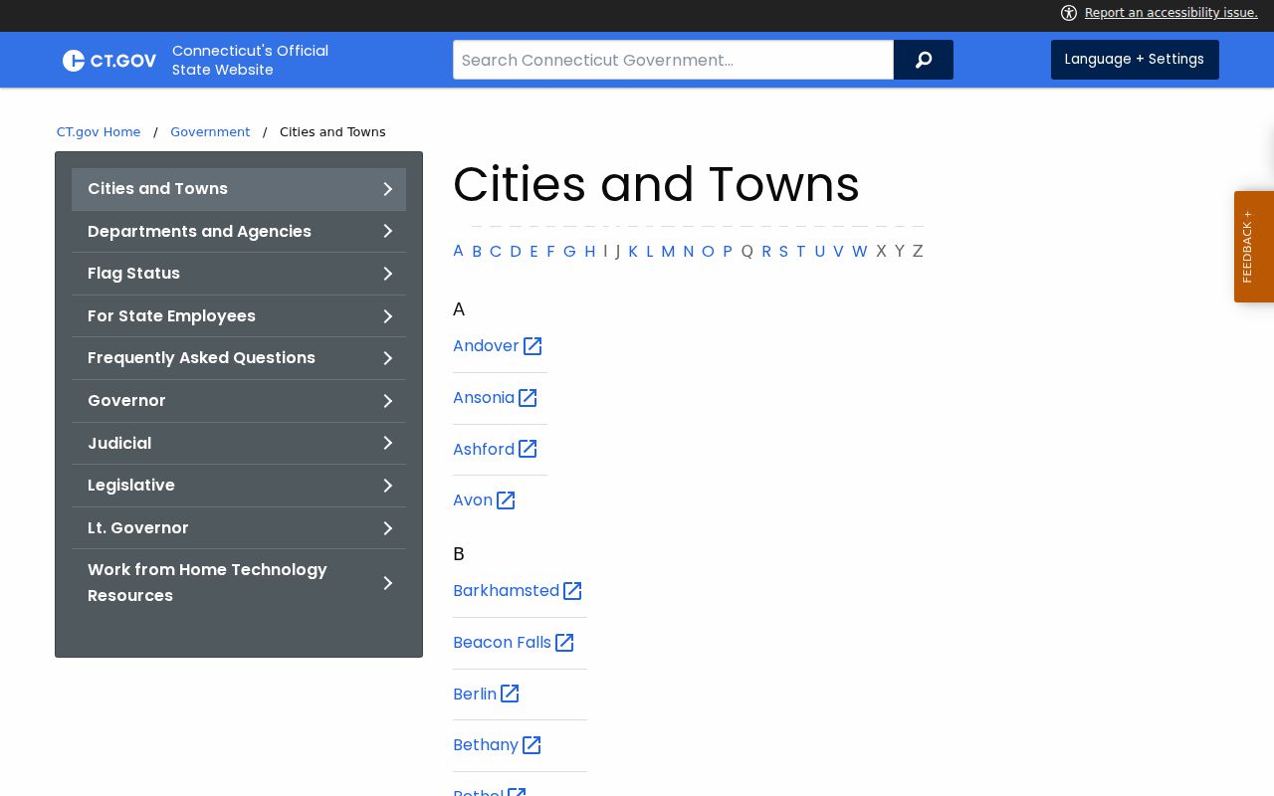Image resolution: width=1274 pixels, height=796 pixels.
Task: Expand Departments and Agencies chevron
Action: (388, 231)
